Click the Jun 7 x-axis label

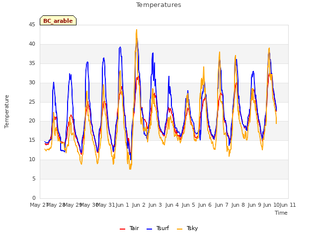[x=222, y=205]
